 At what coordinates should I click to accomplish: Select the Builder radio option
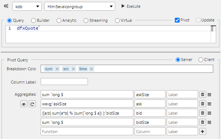click(33, 20)
